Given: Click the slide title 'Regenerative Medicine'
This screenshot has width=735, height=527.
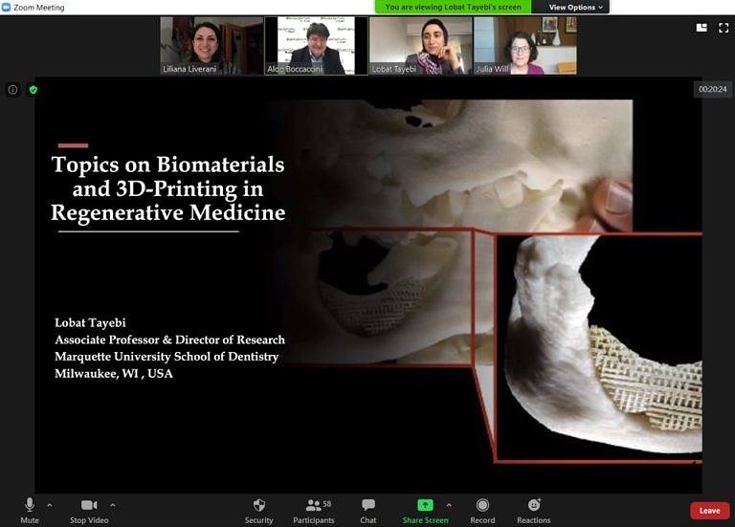Looking at the screenshot, I should coord(167,212).
